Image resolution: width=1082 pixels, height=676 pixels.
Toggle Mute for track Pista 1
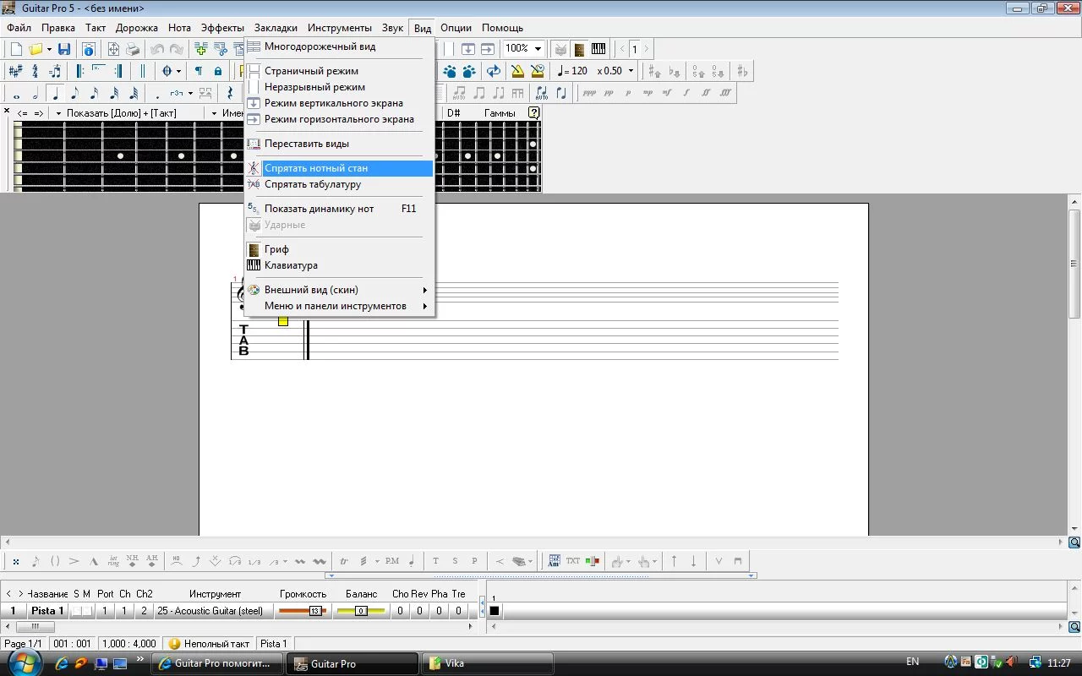(86, 611)
